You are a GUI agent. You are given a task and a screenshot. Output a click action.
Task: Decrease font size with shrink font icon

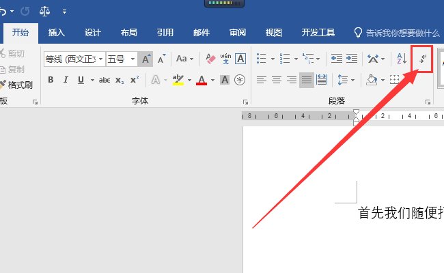(161, 59)
